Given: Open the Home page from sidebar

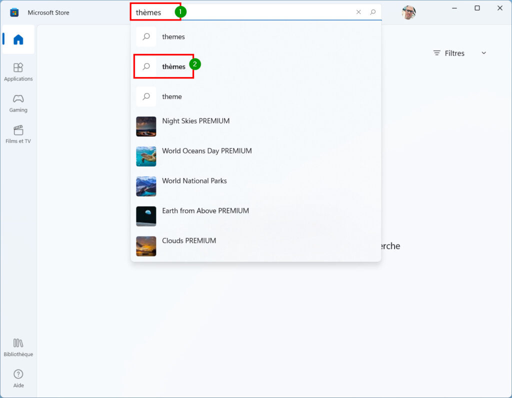Looking at the screenshot, I should point(18,39).
